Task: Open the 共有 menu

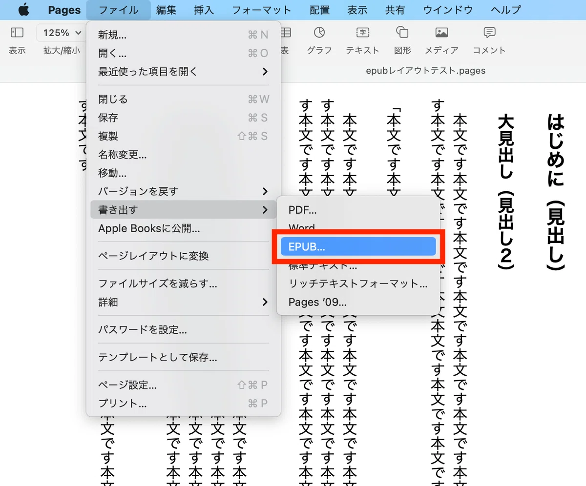Action: click(x=396, y=10)
